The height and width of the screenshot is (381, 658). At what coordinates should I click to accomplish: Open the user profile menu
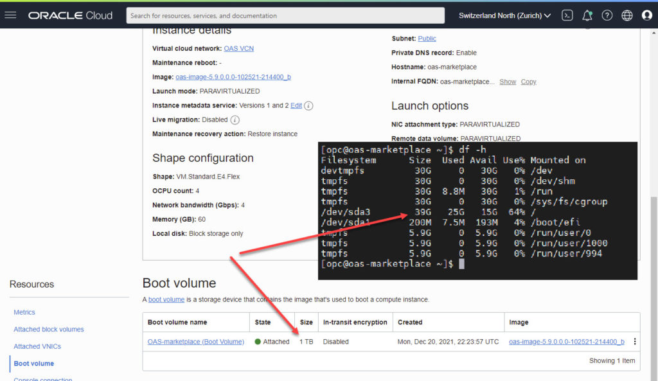tap(646, 15)
